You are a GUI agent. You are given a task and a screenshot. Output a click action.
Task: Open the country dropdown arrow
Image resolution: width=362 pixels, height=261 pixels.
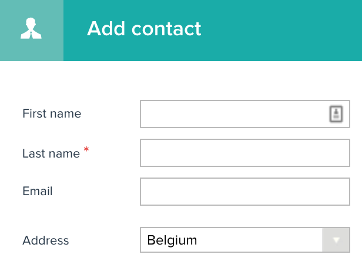pos(336,240)
